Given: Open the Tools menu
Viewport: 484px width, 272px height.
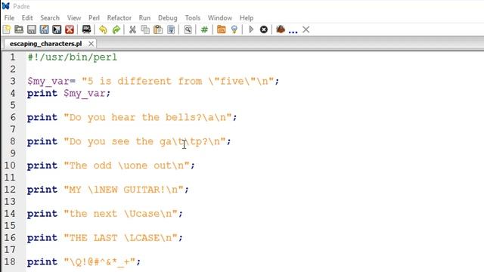Looking at the screenshot, I should click(193, 18).
